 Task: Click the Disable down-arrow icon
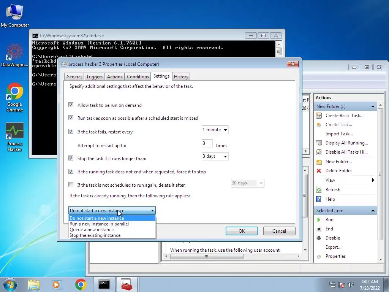click(319, 238)
